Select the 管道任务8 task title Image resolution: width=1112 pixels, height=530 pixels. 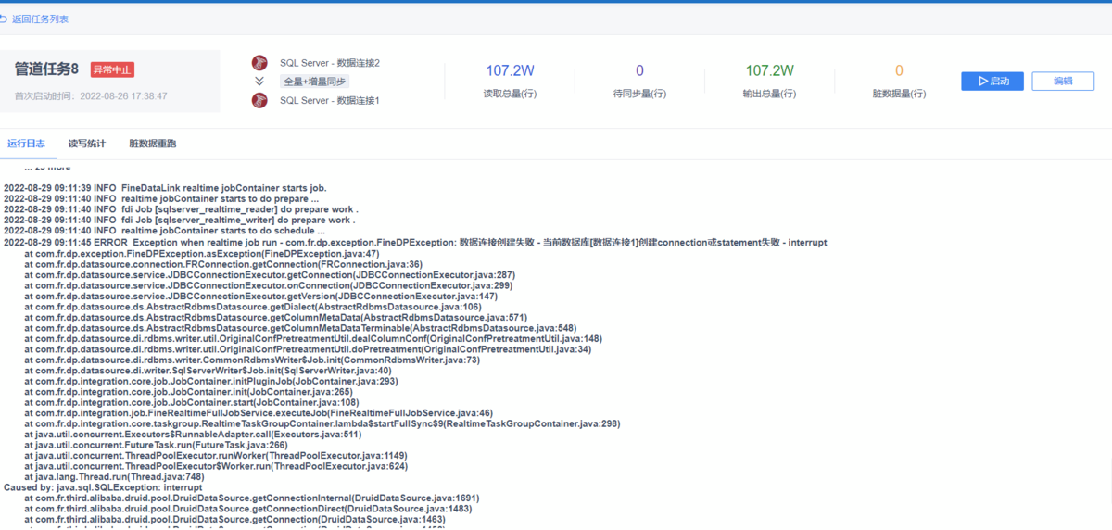[46, 69]
